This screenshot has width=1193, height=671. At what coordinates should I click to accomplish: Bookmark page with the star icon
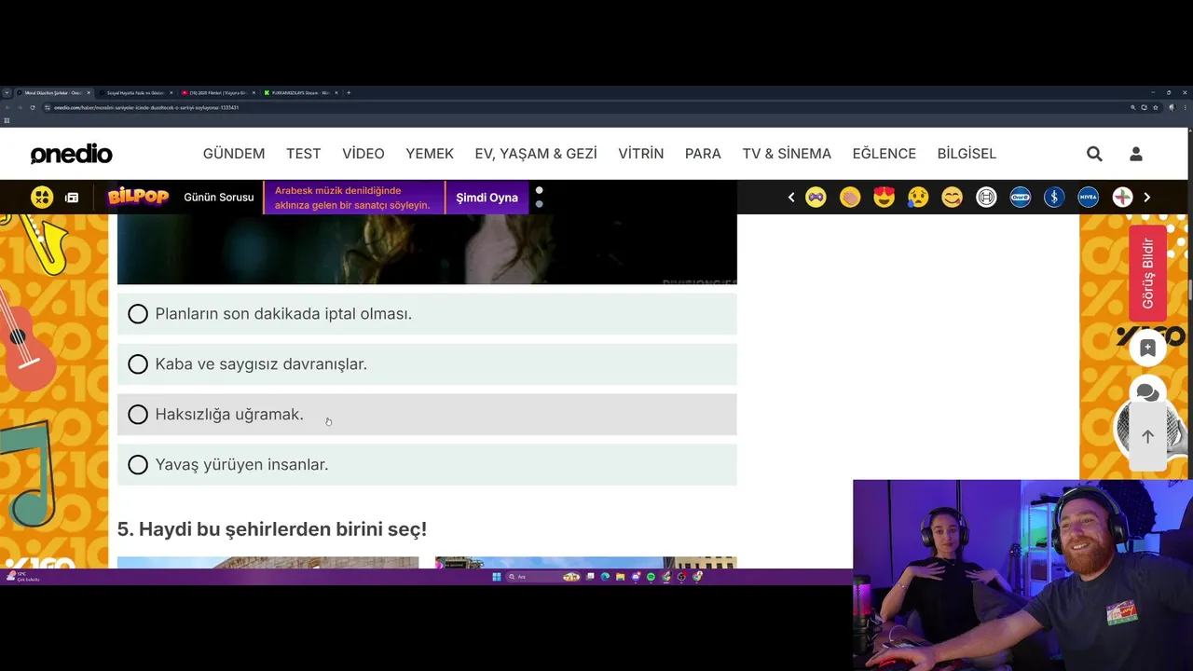point(1156,107)
